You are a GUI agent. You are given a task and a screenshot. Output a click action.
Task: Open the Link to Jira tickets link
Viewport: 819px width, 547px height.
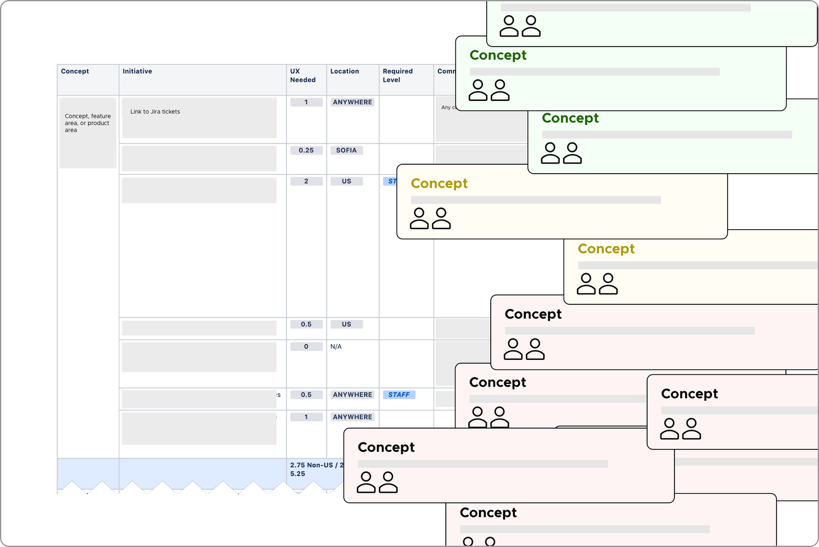pyautogui.click(x=154, y=112)
